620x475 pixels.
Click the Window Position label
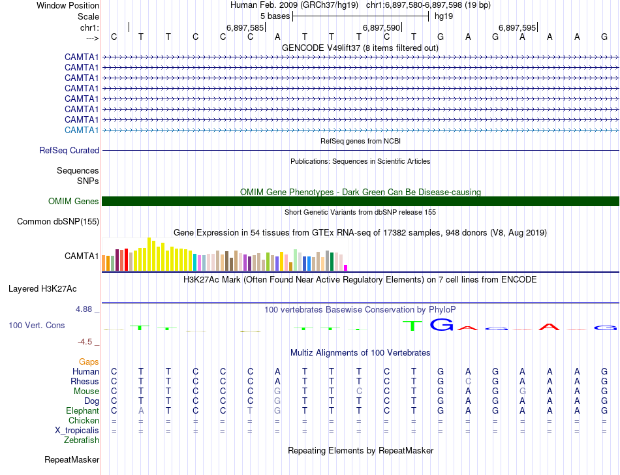pyautogui.click(x=68, y=5)
